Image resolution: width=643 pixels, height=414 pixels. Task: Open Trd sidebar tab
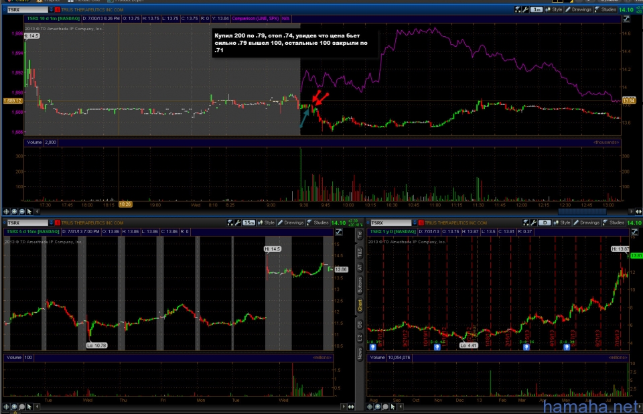click(x=360, y=235)
